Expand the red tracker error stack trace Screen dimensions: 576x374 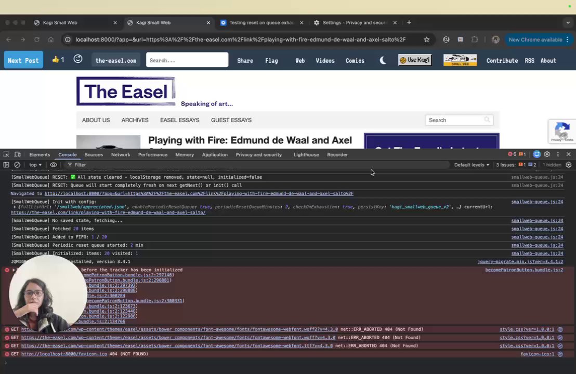click(x=14, y=270)
